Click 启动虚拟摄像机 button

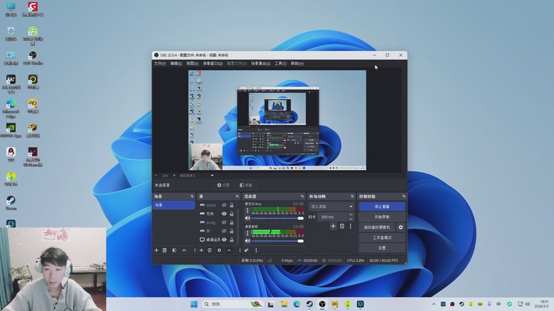[377, 227]
